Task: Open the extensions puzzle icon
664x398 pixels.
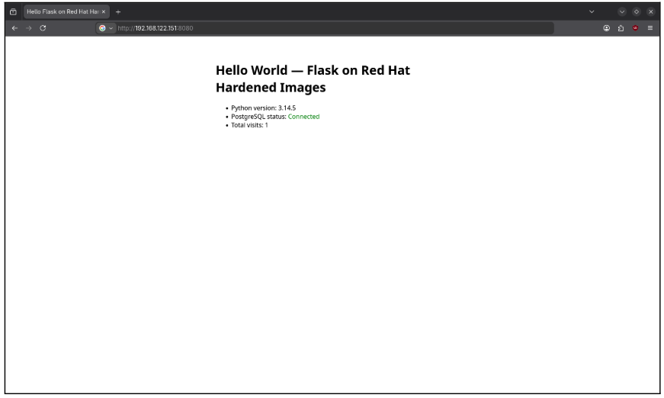Action: 621,28
